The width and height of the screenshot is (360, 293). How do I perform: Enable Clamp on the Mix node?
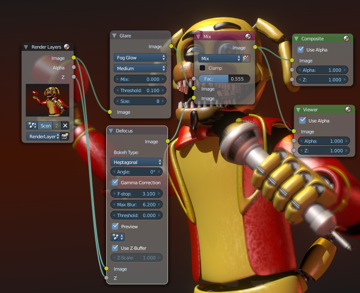(x=203, y=68)
